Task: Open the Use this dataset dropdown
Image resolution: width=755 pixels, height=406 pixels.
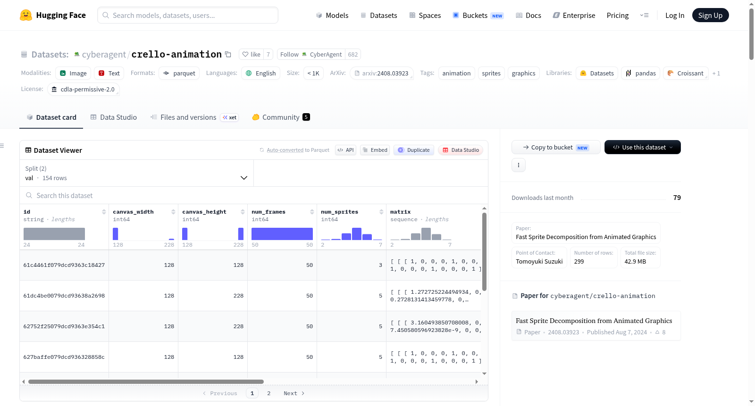Action: coord(643,147)
